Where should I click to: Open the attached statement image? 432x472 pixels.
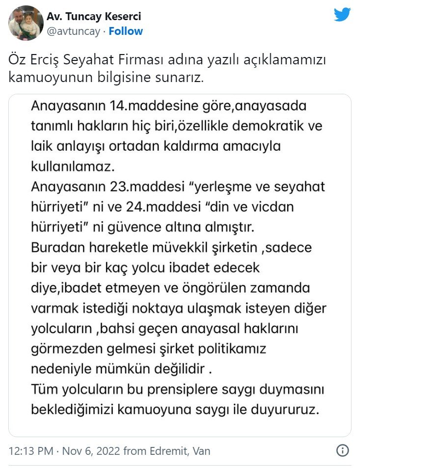coord(180,265)
